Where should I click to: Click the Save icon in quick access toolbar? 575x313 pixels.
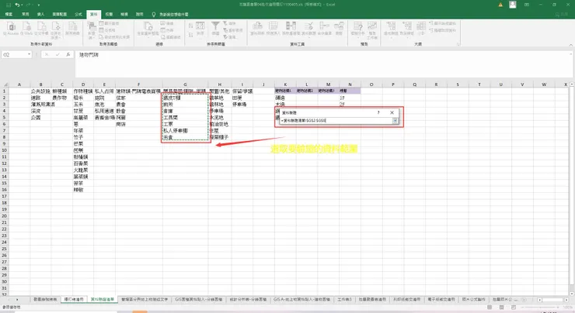point(9,5)
